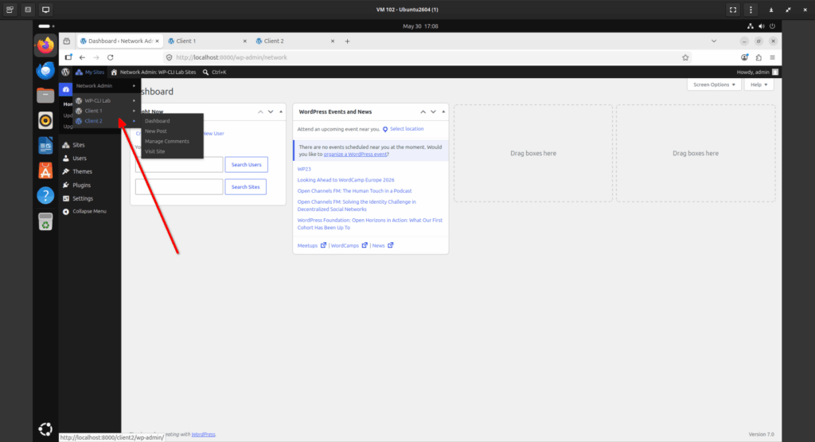Open Looking Ahead to WordCamp Europe 2026
Screen dimensions: 815x442
[345, 180]
